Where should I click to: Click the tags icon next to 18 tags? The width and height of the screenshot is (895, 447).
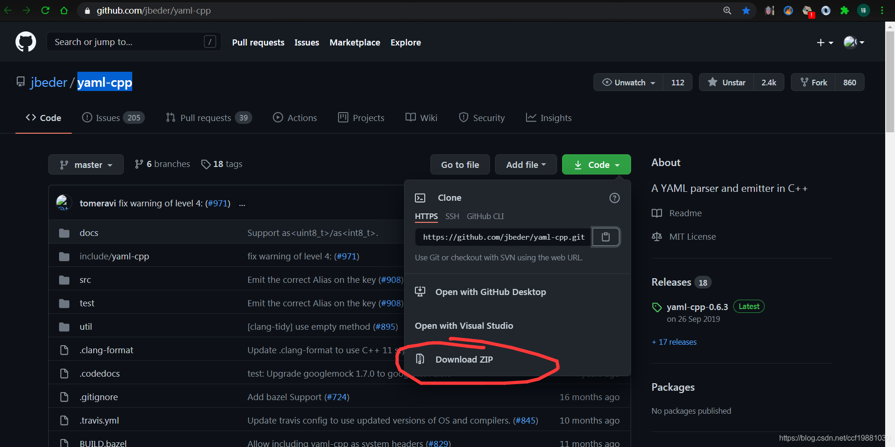(205, 164)
